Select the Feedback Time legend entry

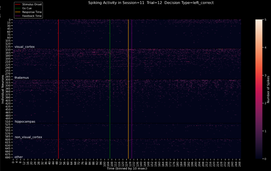click(28, 16)
